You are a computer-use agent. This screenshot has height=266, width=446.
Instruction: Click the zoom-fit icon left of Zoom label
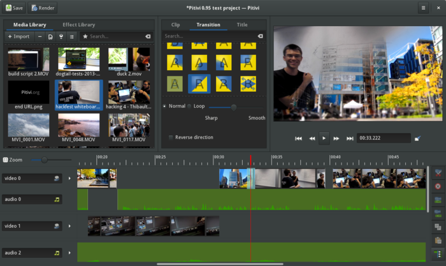point(6,159)
